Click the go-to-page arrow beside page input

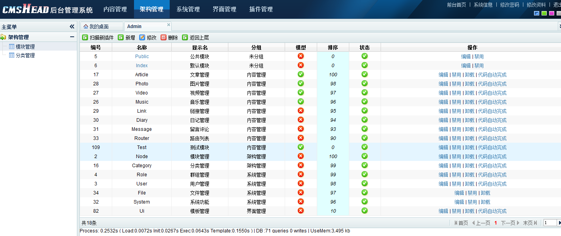(559, 223)
